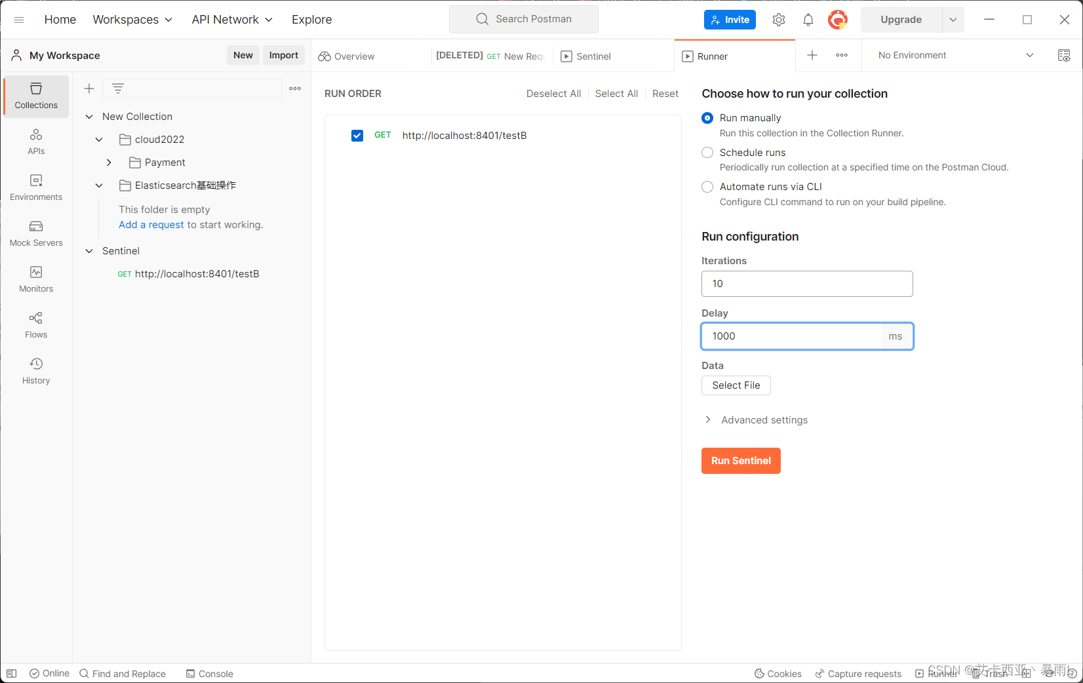
Task: Open the Mock Servers sidebar panel
Action: pos(36,233)
